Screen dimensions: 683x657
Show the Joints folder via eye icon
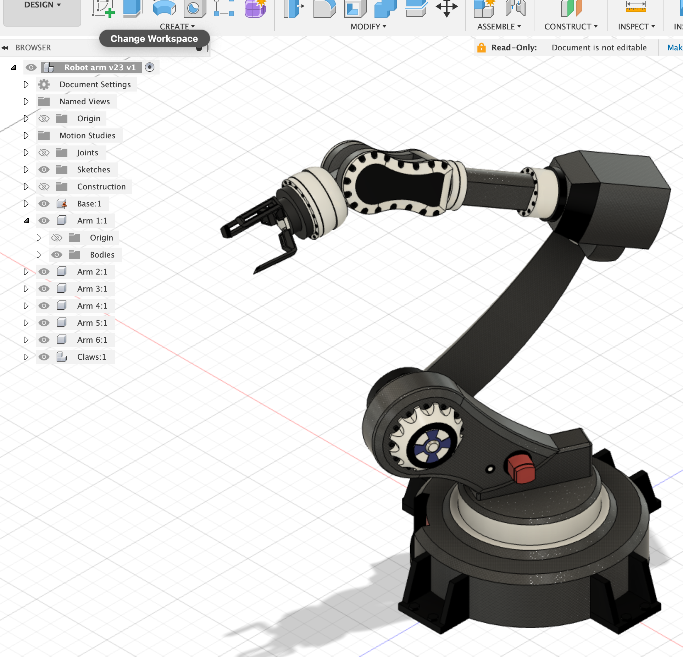(x=44, y=153)
